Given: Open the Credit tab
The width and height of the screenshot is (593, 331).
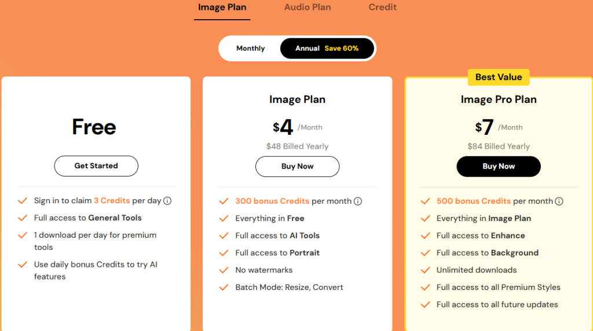Looking at the screenshot, I should (x=382, y=8).
